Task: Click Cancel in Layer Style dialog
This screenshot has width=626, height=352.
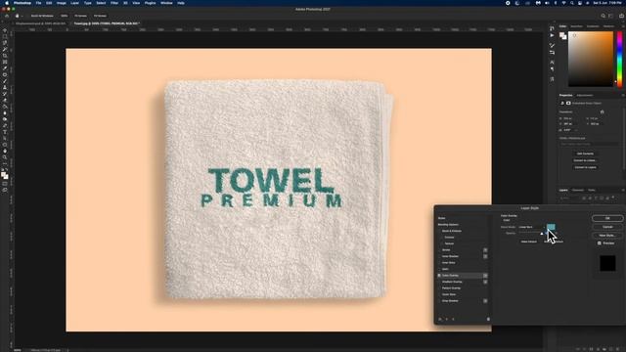Action: (607, 227)
